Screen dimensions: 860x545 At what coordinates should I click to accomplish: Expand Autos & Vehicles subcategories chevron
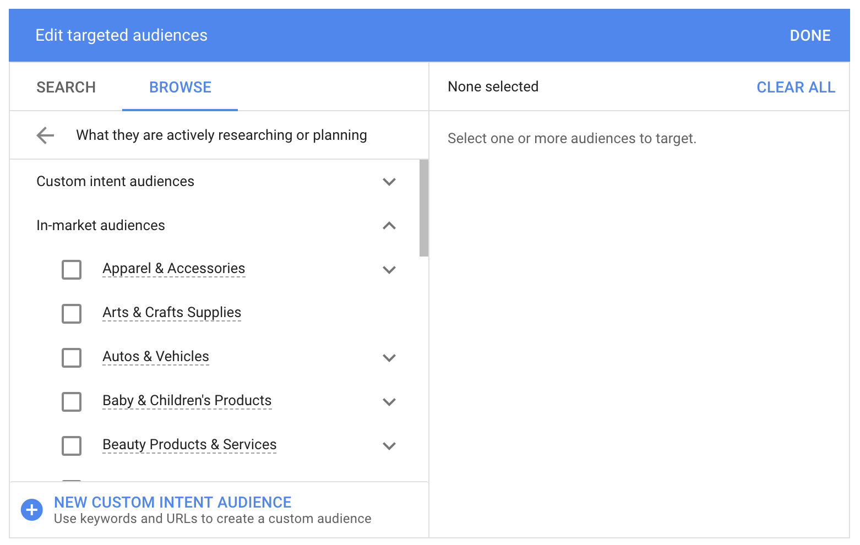point(389,358)
